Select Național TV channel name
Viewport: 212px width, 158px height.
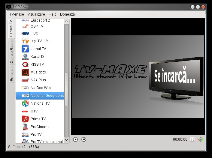tap(40, 103)
